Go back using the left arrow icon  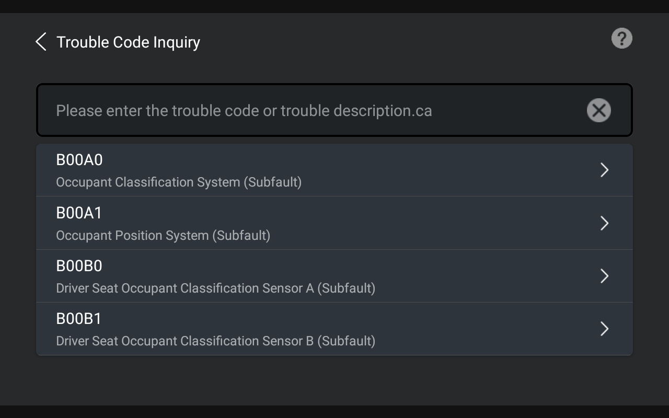pyautogui.click(x=41, y=42)
